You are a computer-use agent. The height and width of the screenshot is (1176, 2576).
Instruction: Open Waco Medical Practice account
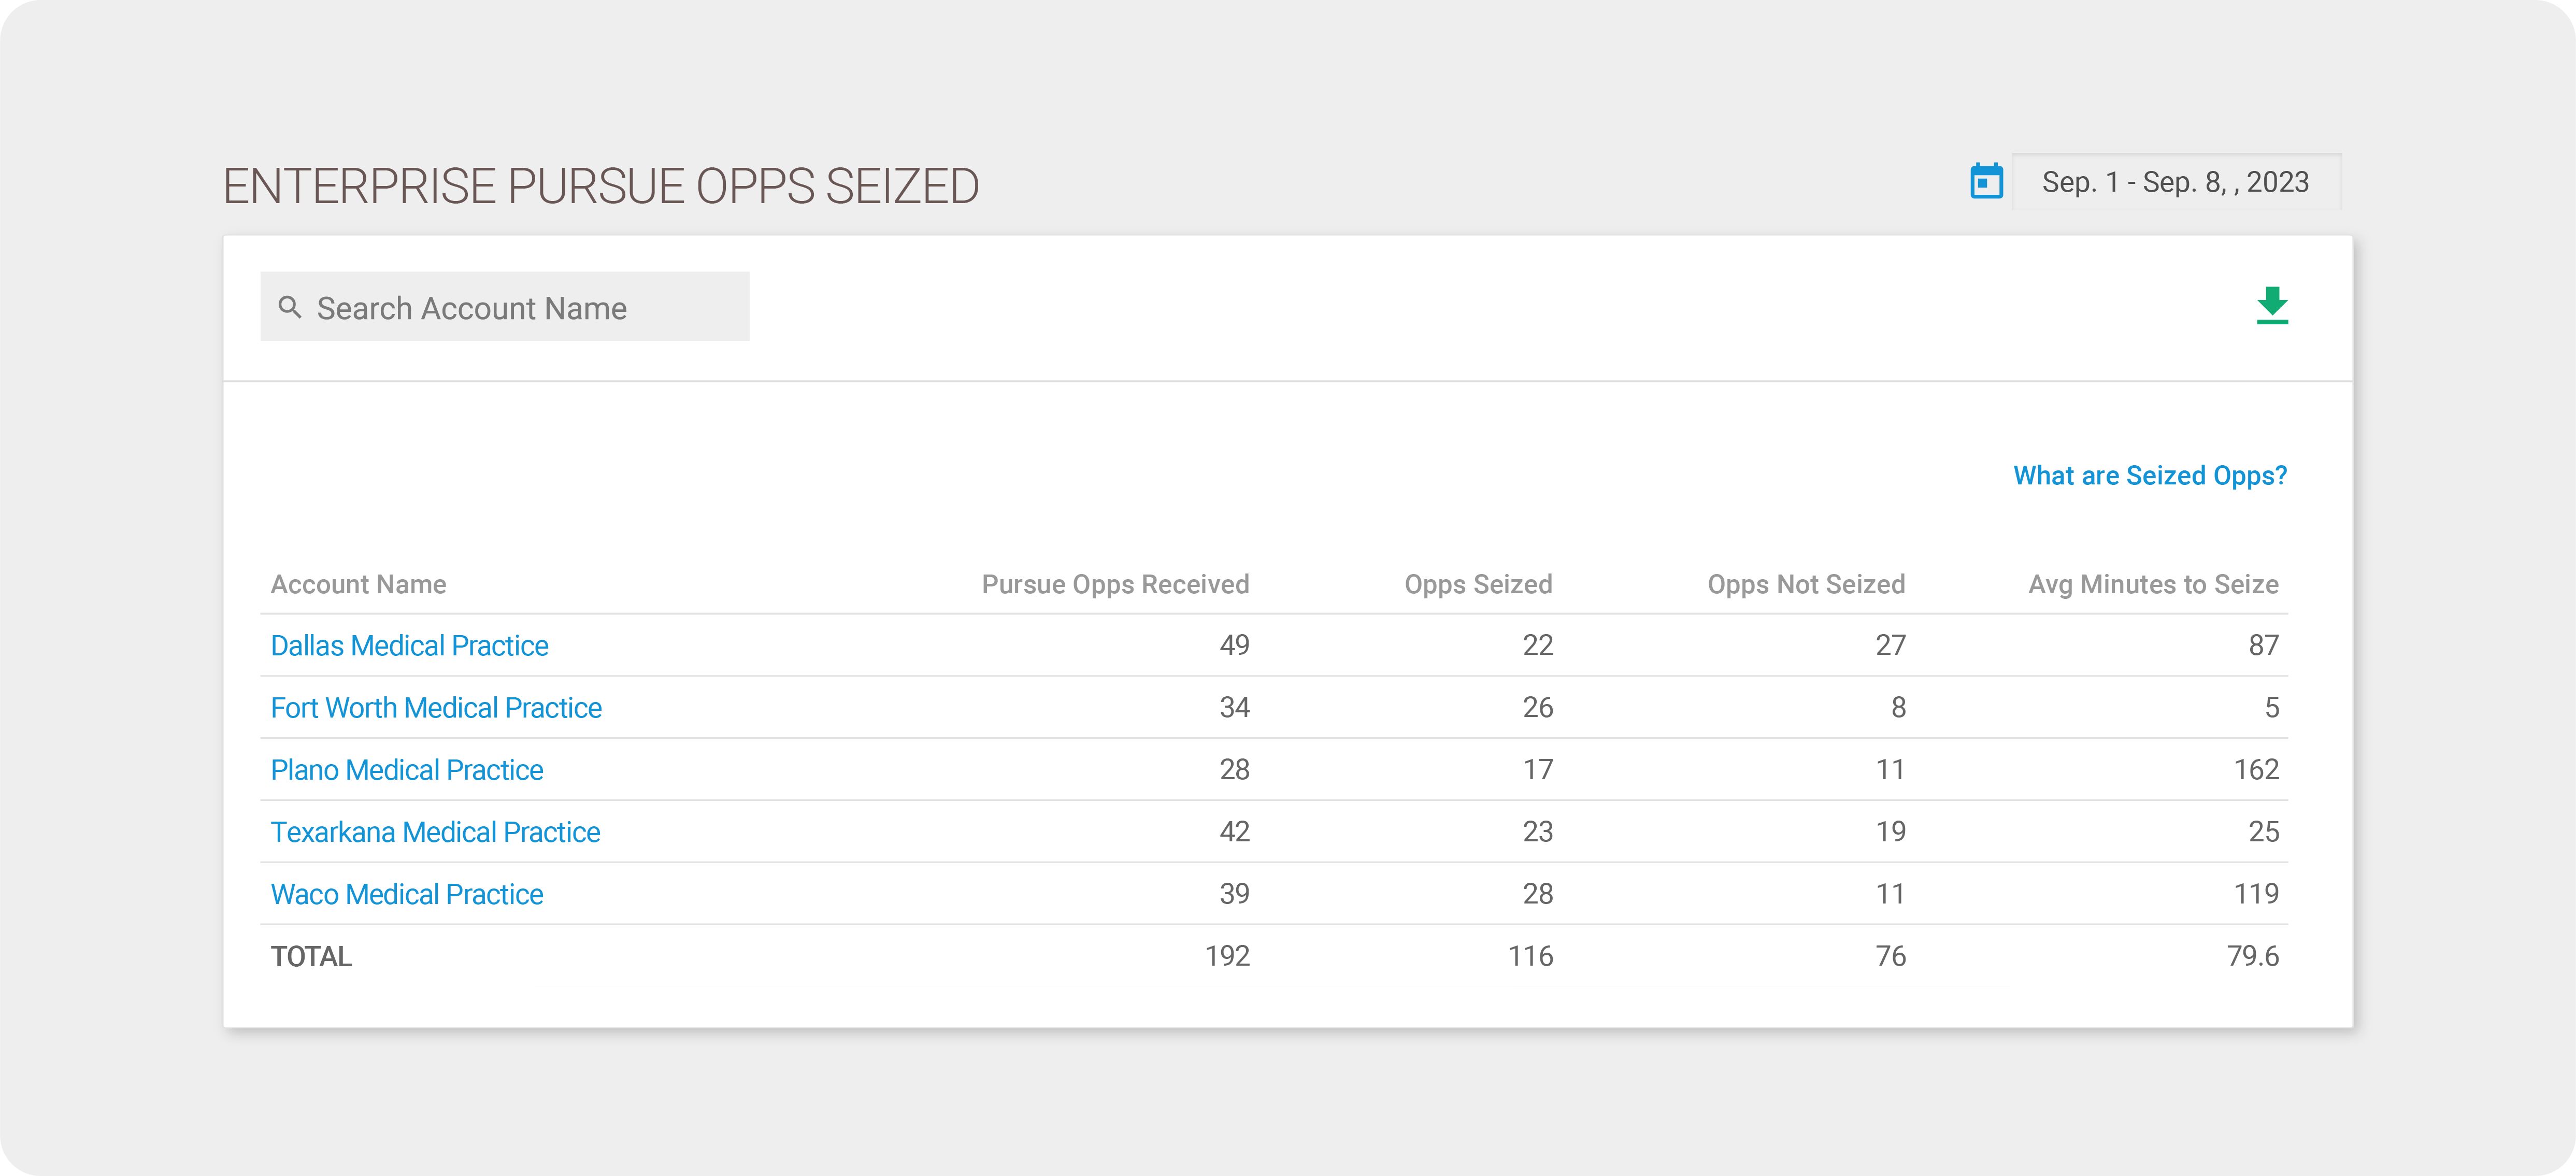pos(407,894)
